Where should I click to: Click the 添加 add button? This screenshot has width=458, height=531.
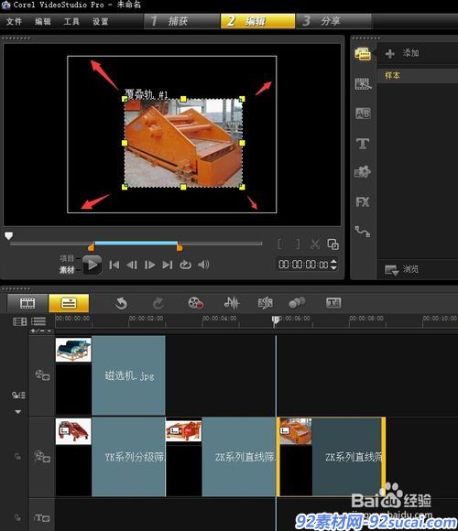[402, 53]
